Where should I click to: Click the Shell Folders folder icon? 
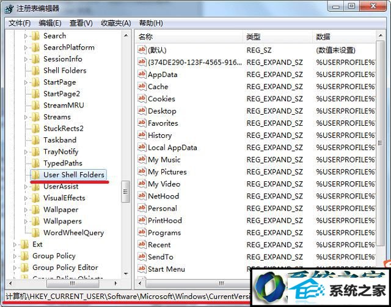pos(35,71)
